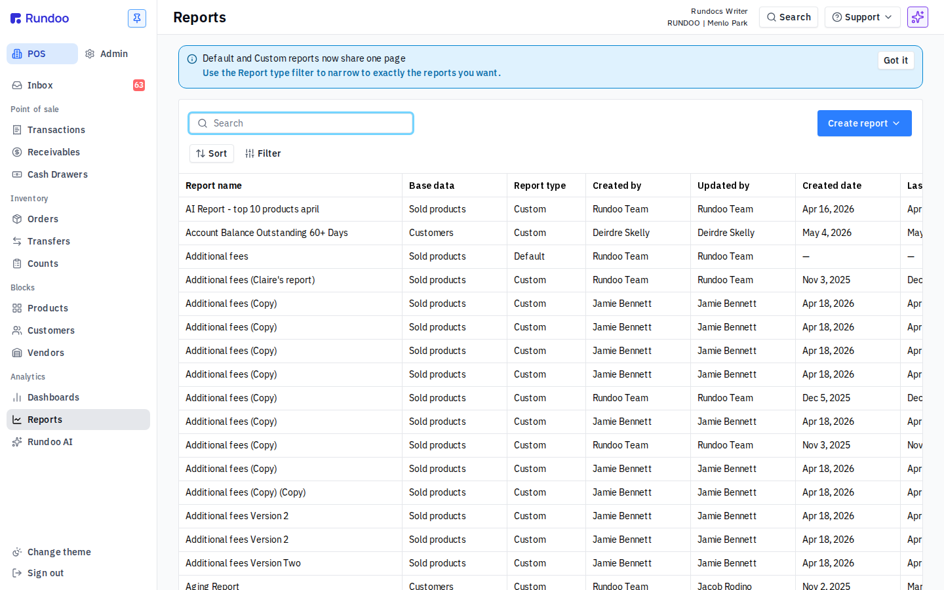Pin the sidebar with the pin icon
Image resolution: width=944 pixels, height=590 pixels.
(137, 18)
